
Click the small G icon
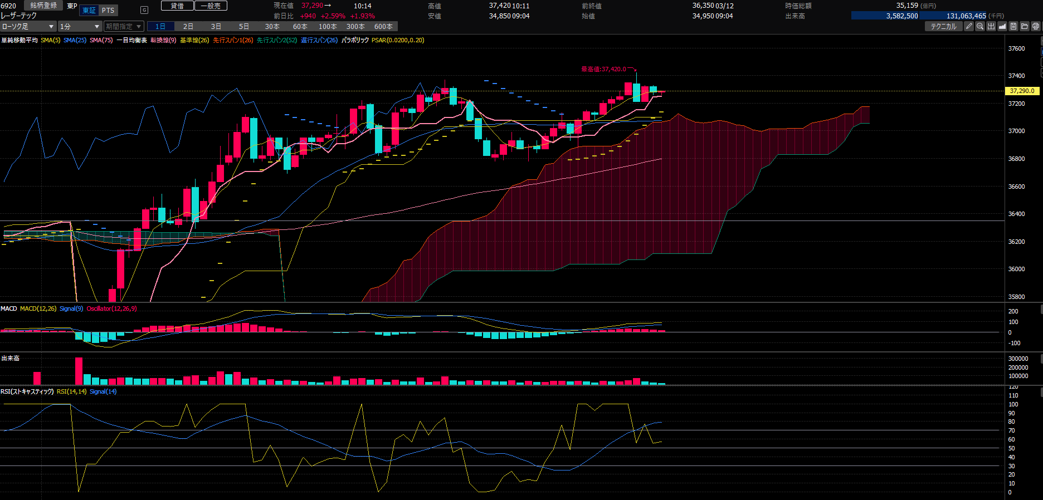click(x=144, y=10)
